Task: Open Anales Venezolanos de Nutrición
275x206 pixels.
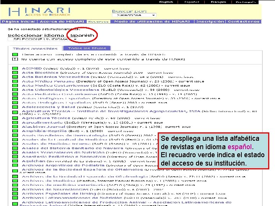Action: tap(63, 152)
